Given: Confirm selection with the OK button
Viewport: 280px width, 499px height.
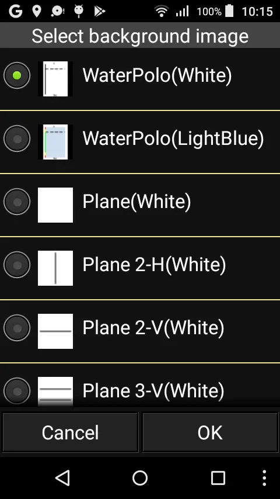Looking at the screenshot, I should point(210,432).
